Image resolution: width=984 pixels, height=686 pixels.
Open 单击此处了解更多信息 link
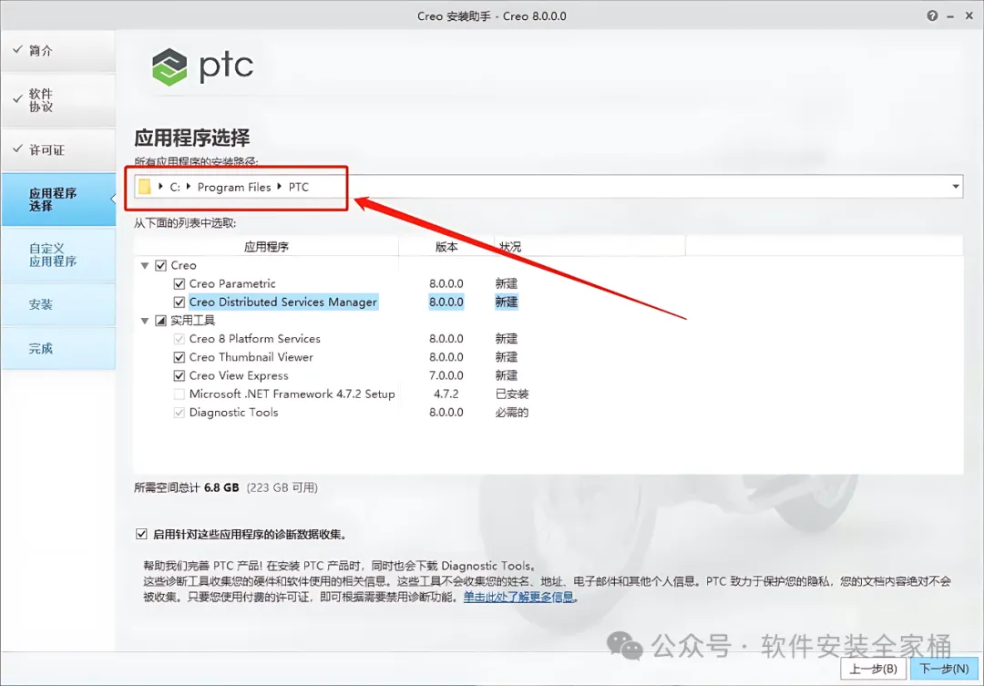click(518, 597)
